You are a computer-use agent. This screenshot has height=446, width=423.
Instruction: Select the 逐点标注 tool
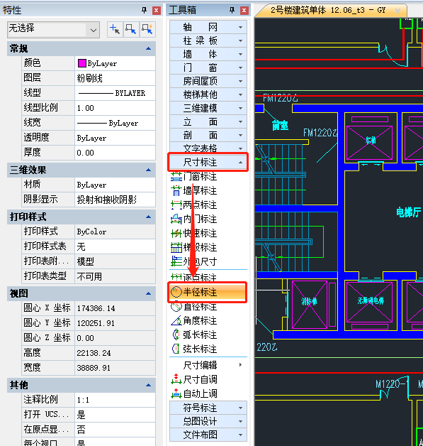coord(194,277)
